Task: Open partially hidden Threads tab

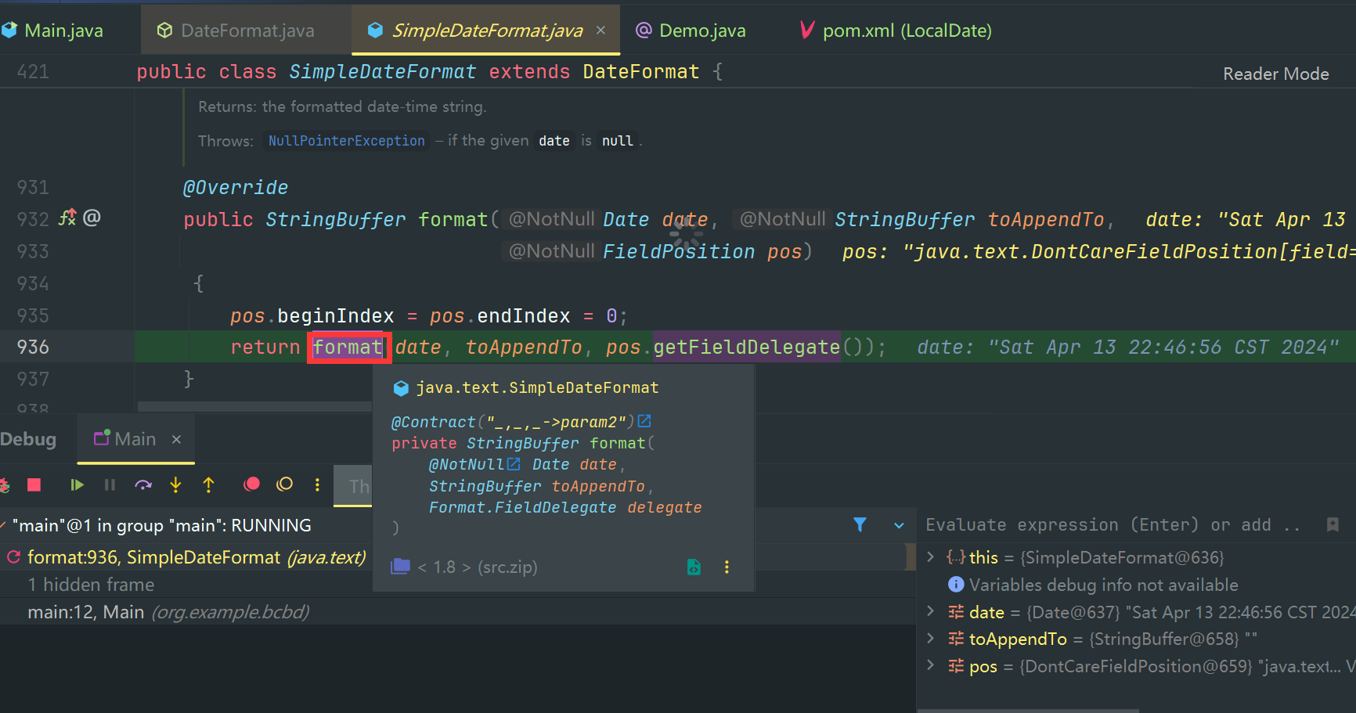Action: pyautogui.click(x=353, y=486)
